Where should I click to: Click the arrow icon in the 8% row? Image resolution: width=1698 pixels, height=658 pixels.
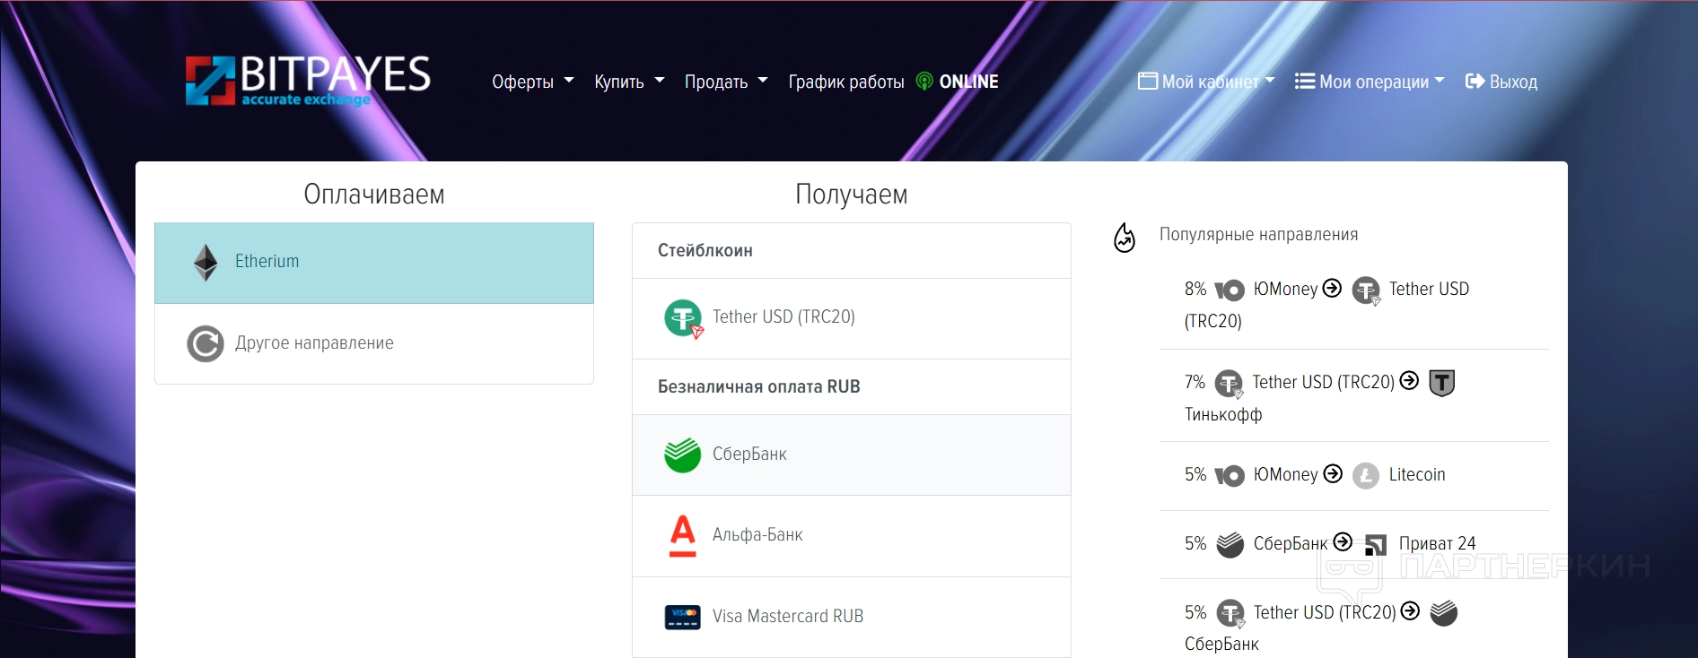click(1333, 288)
